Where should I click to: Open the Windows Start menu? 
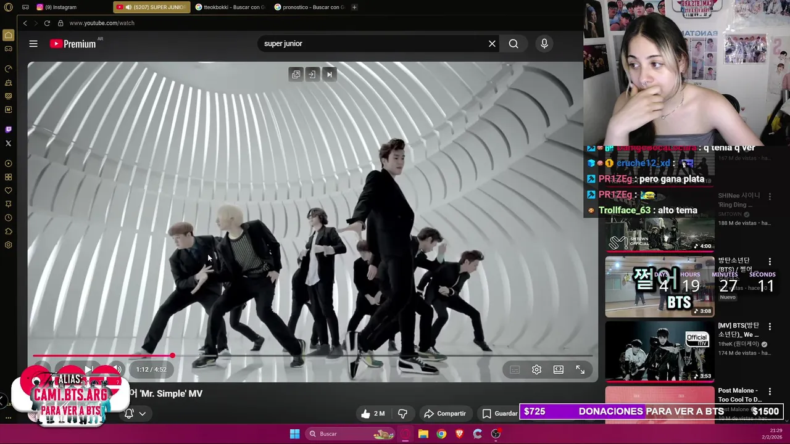(295, 434)
